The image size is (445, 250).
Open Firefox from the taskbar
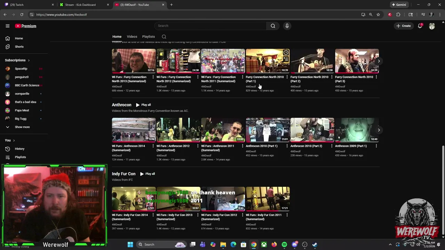point(274,244)
